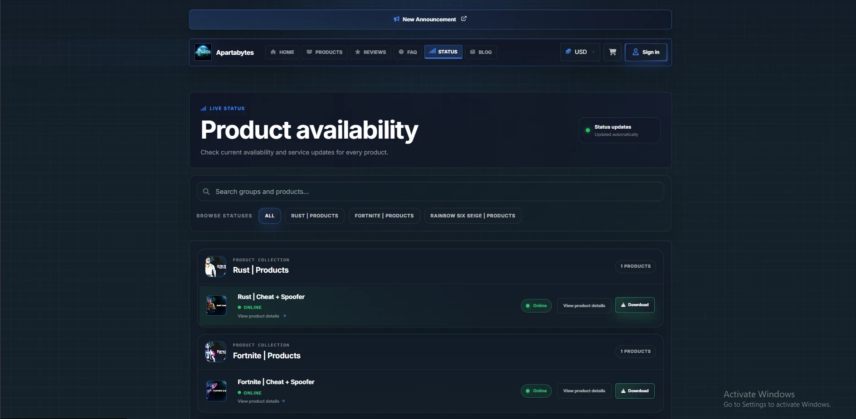Click View product details button for Fortnite

(x=584, y=391)
